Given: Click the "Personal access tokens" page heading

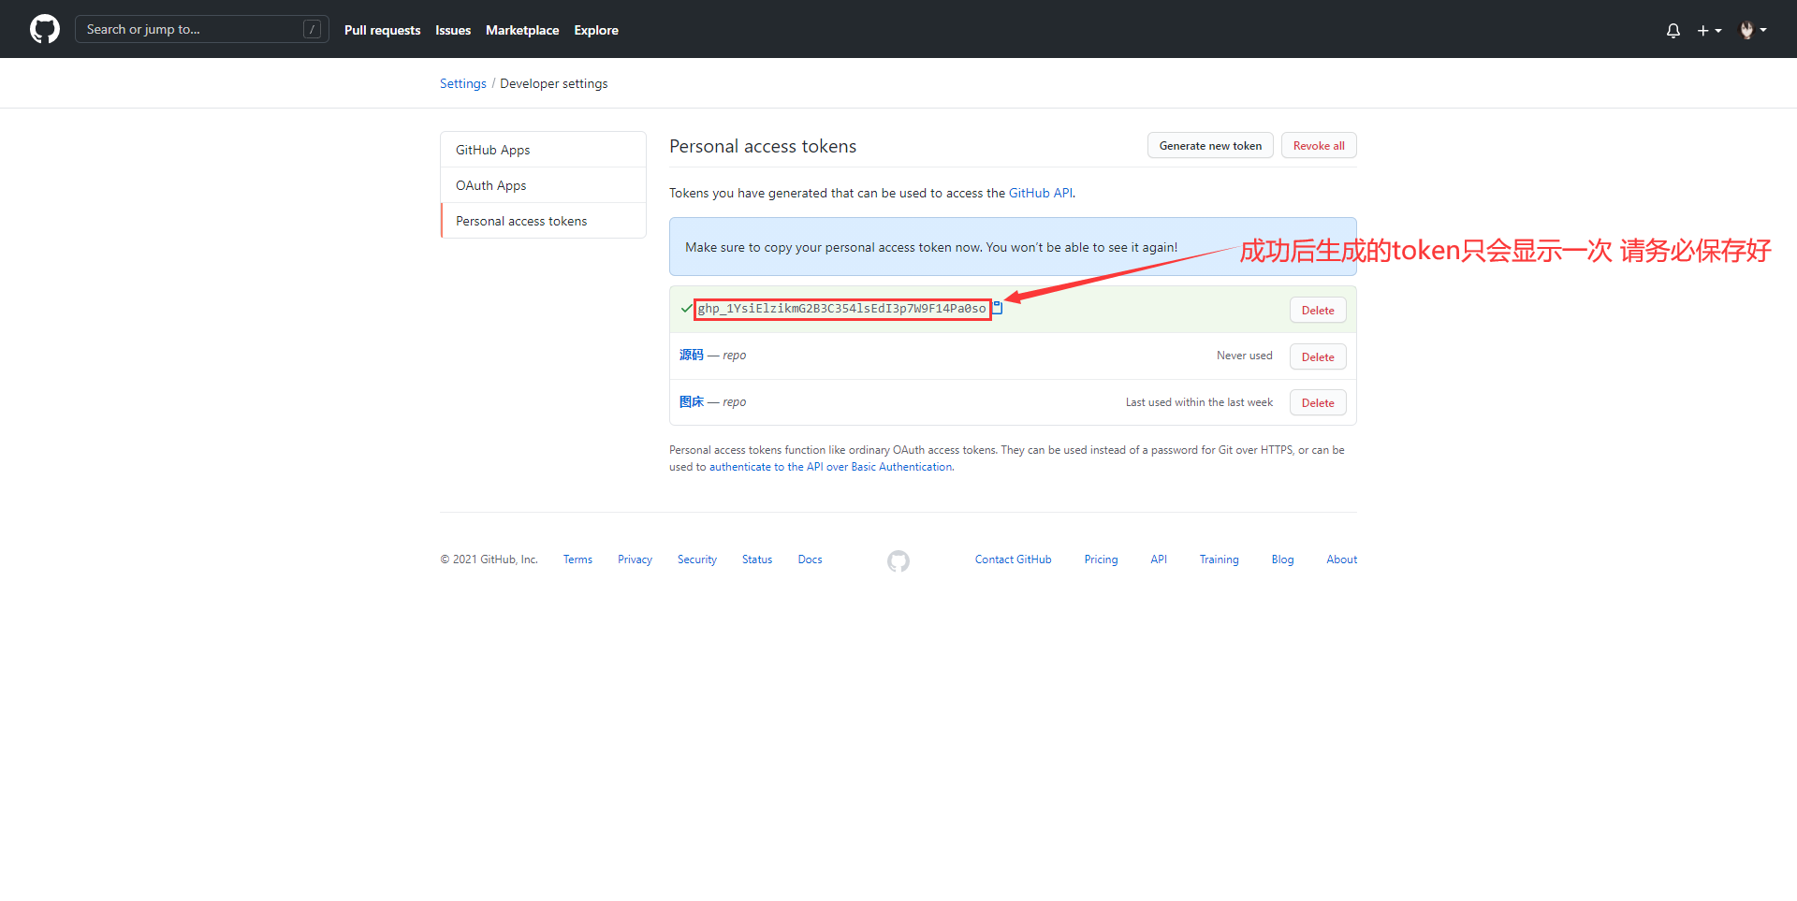Looking at the screenshot, I should tap(763, 146).
